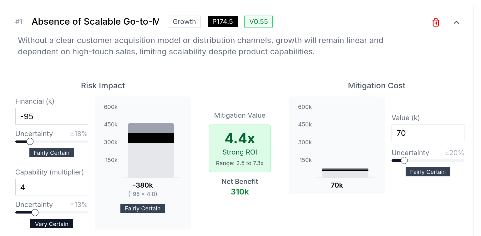Click the 4.4x Strong ROI box

click(240, 148)
